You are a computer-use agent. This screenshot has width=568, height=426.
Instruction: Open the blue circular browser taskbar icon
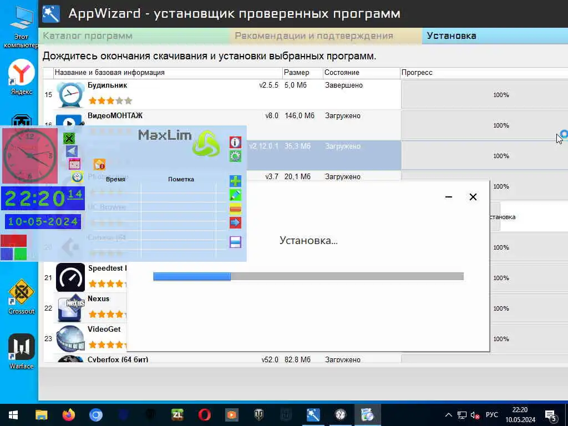coord(95,415)
